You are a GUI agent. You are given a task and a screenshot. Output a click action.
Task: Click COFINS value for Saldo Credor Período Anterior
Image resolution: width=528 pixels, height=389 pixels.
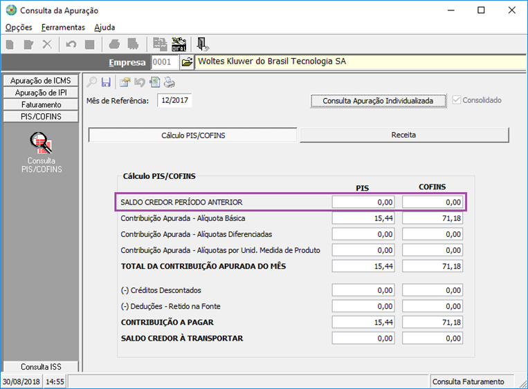[433, 202]
